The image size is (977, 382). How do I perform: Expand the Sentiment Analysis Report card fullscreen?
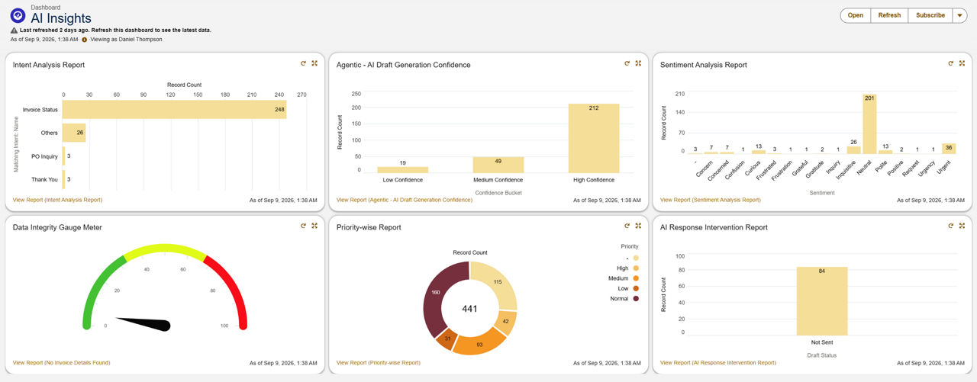point(962,64)
